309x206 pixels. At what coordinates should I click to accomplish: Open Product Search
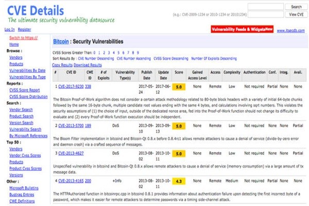click(21, 116)
